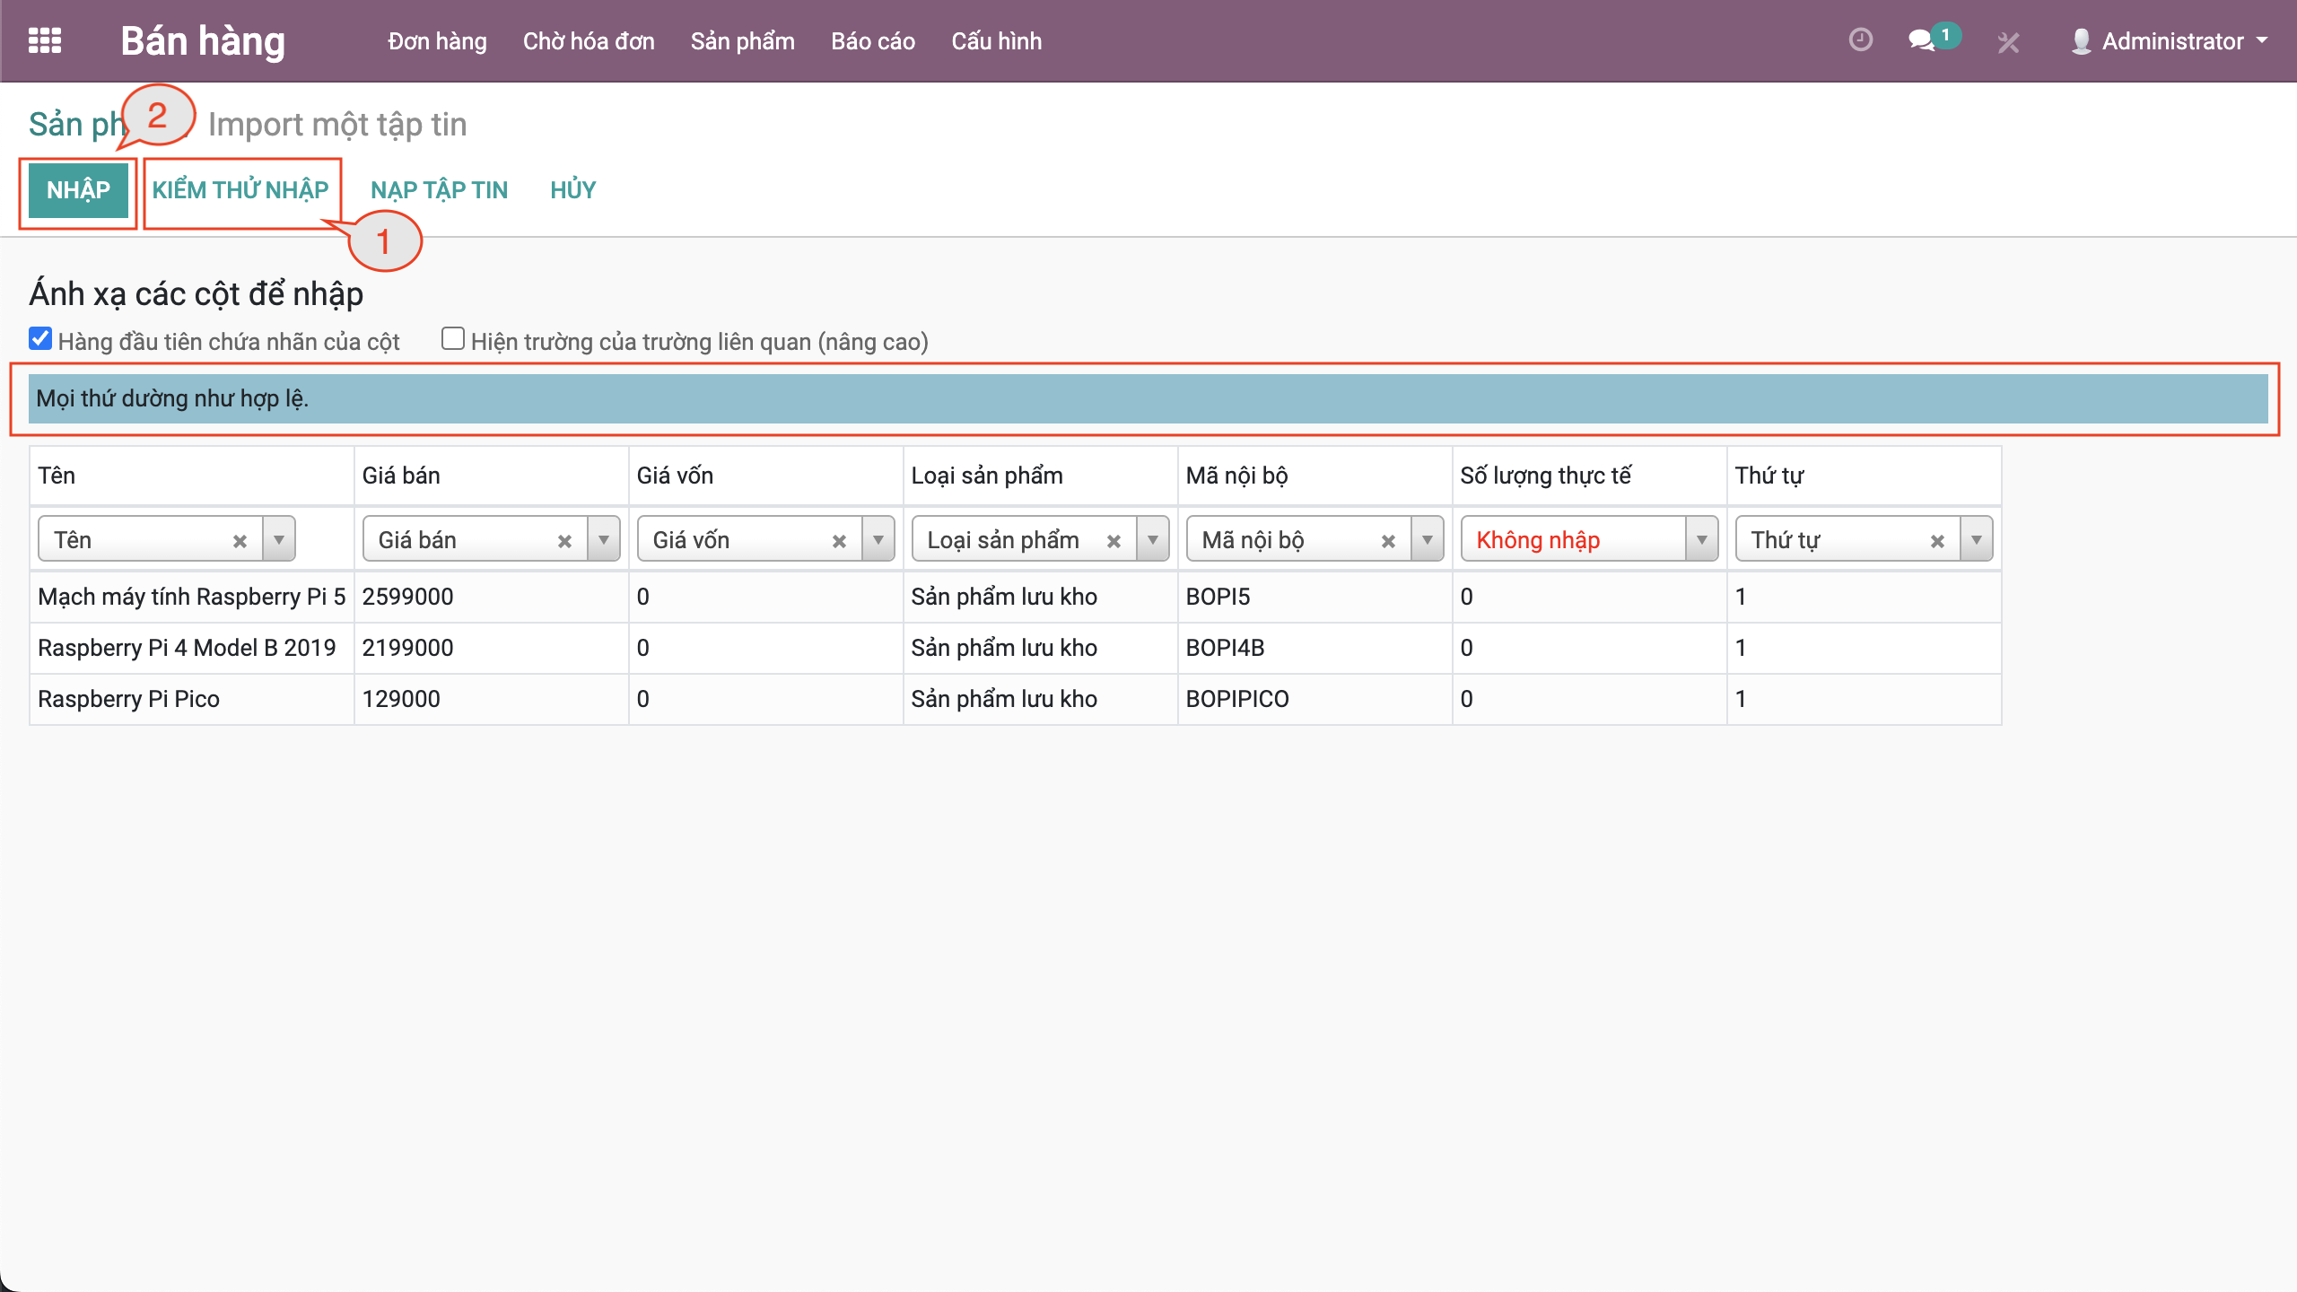Open the apps grid menu icon
Image resolution: width=2297 pixels, height=1292 pixels.
(x=44, y=41)
